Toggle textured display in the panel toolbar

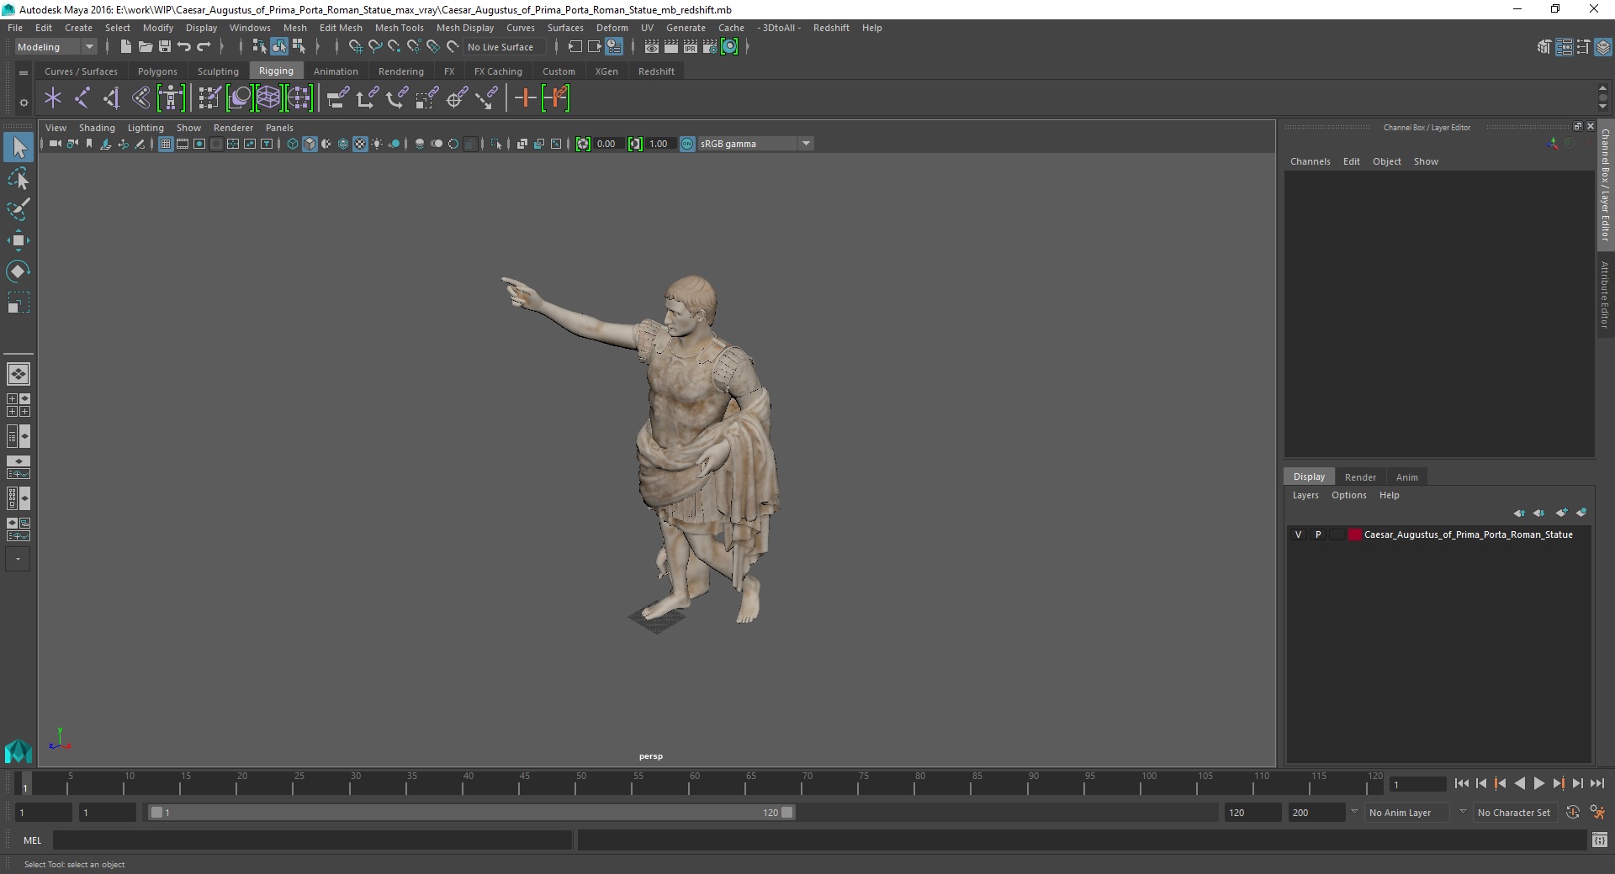(360, 144)
